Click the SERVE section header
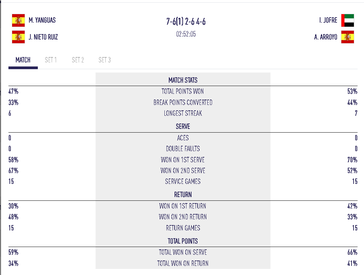The width and height of the screenshot is (364, 275). 183,127
